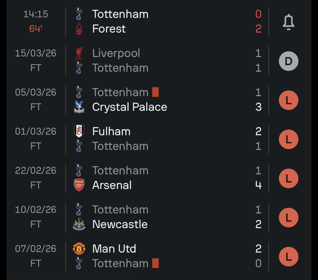318x280 pixels.
Task: Click the Man Utd club crest
Action: click(79, 249)
